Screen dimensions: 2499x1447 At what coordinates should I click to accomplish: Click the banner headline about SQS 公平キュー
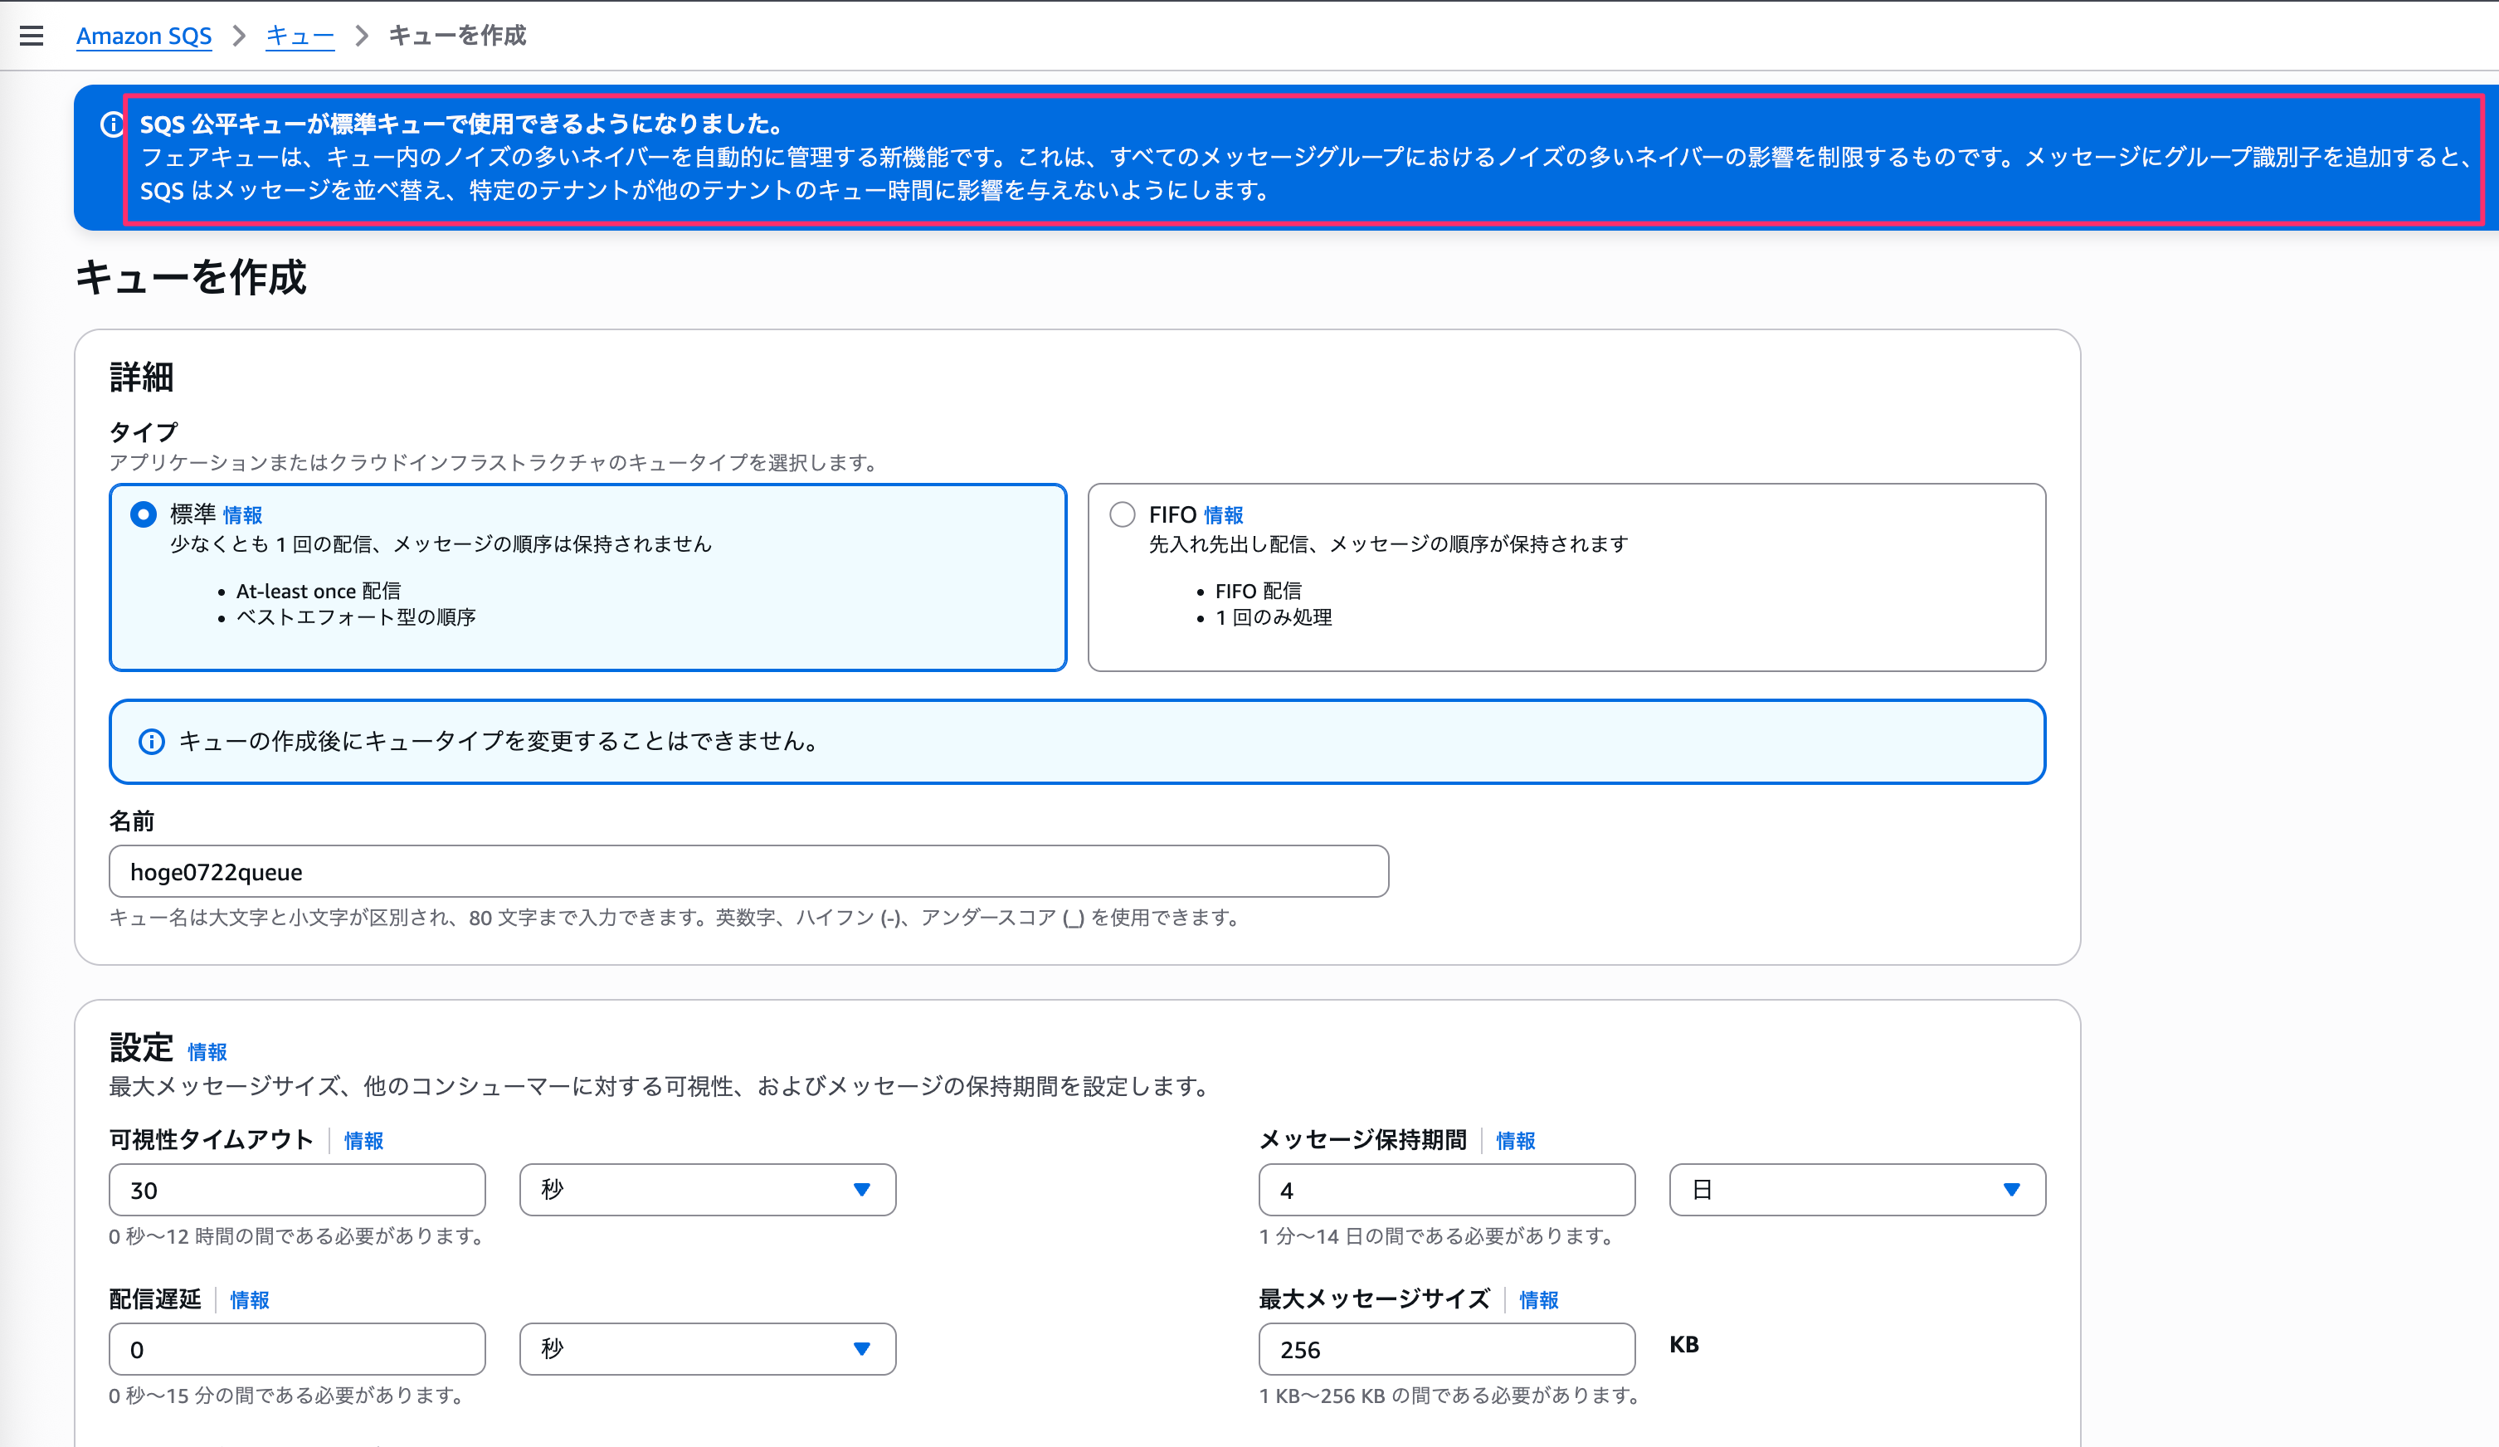tap(464, 124)
